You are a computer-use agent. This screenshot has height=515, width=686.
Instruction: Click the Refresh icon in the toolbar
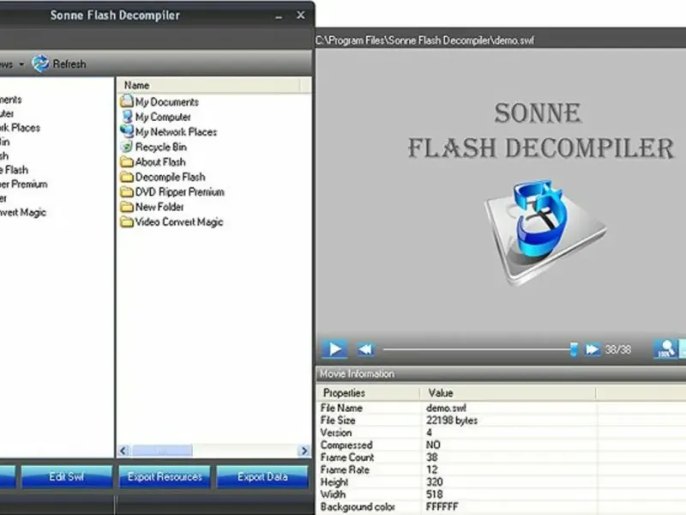40,64
